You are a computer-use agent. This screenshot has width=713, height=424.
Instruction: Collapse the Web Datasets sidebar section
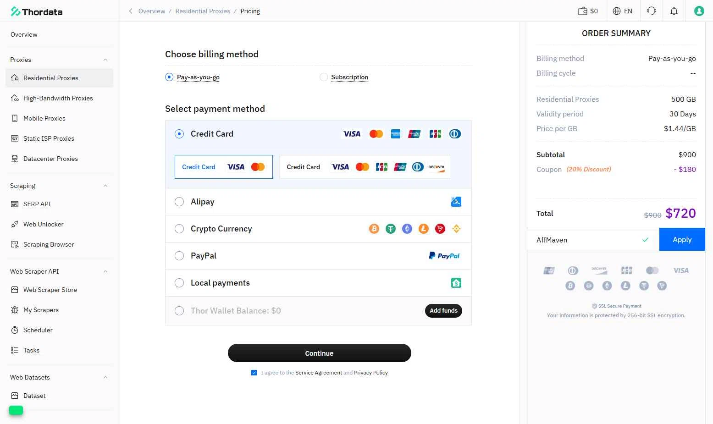[105, 377]
